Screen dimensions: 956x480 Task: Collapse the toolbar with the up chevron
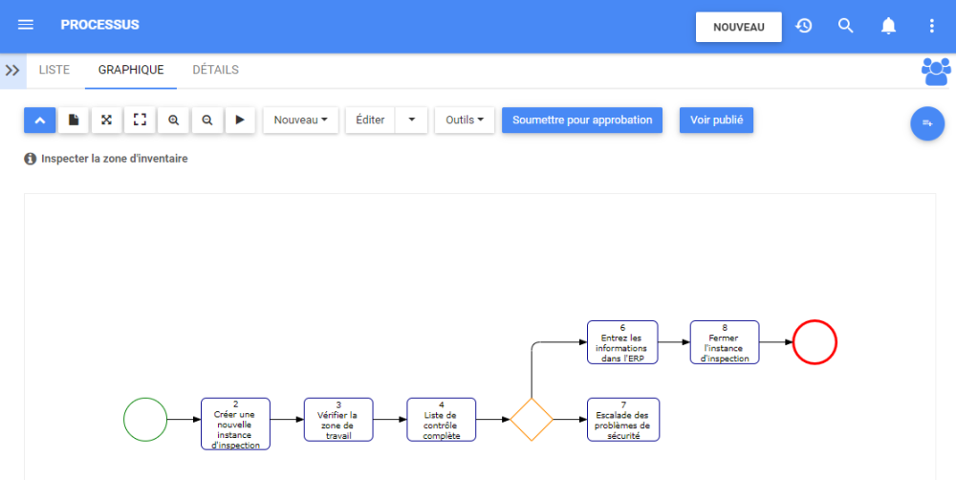point(39,120)
